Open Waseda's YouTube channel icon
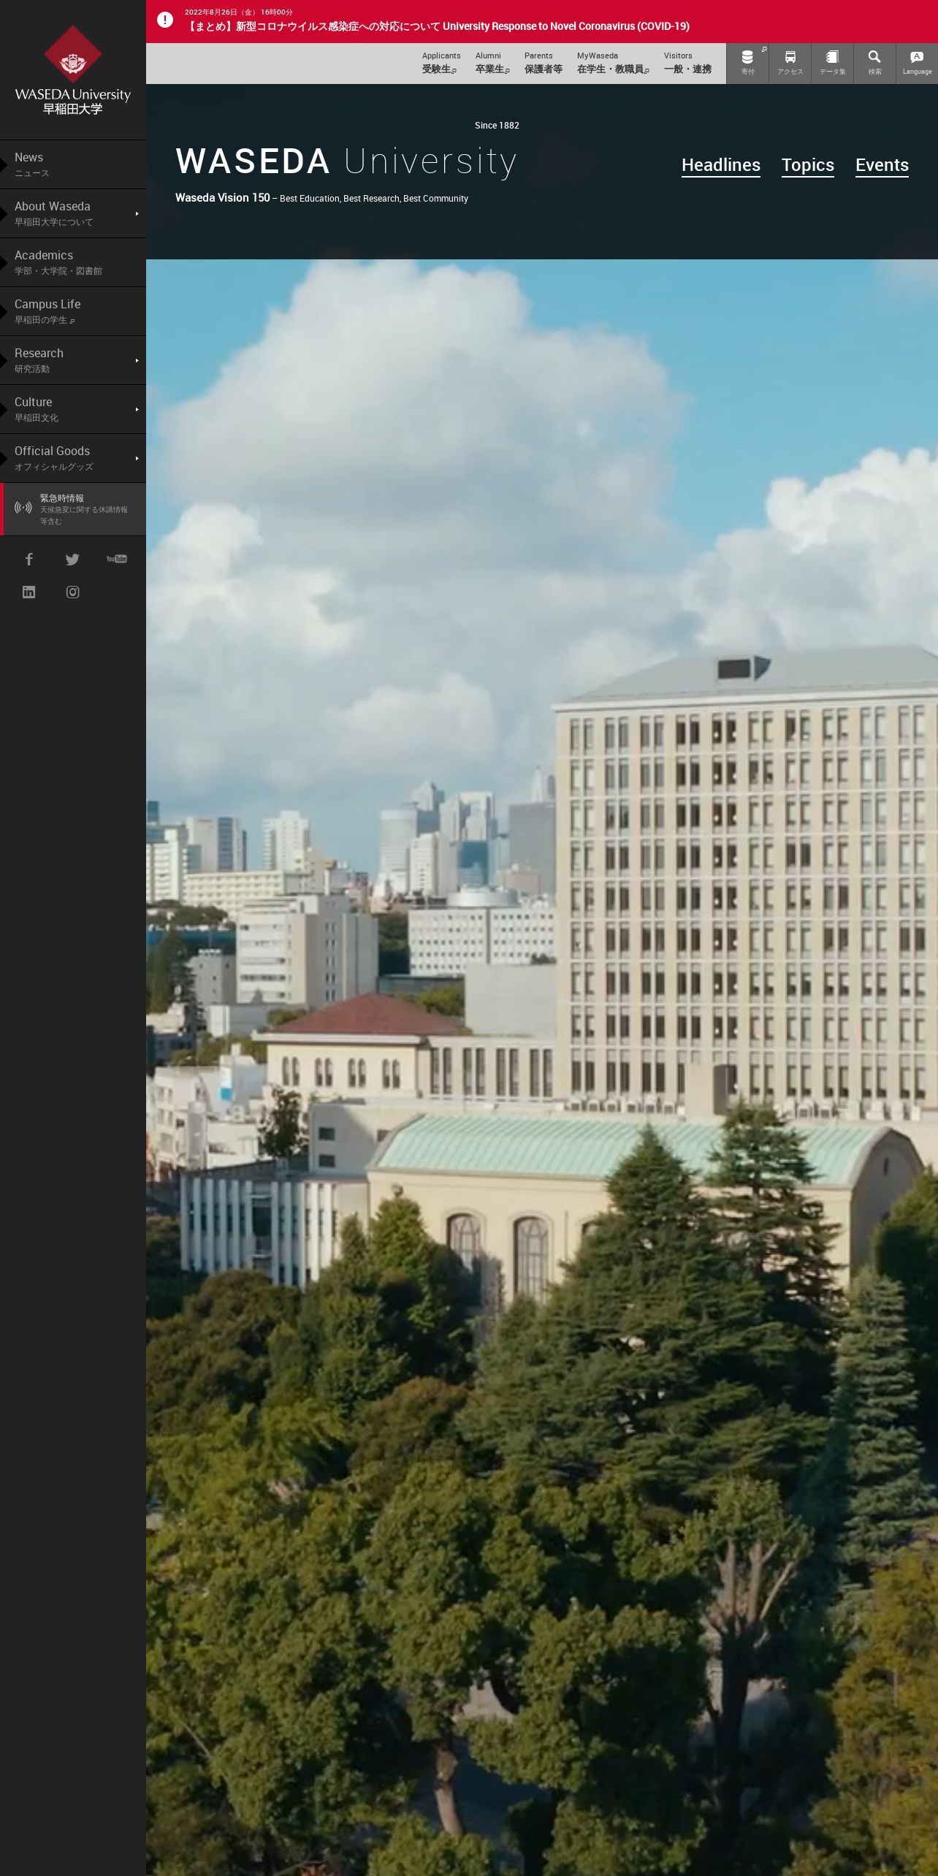This screenshot has width=938, height=1876. (x=117, y=559)
